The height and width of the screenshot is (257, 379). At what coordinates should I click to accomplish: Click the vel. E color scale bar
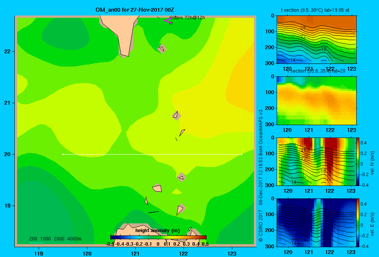coord(358,223)
